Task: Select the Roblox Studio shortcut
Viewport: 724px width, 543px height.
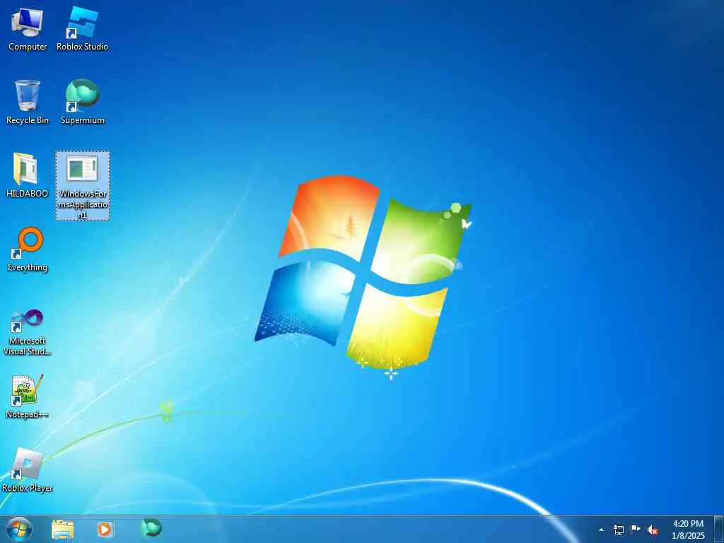Action: click(82, 28)
